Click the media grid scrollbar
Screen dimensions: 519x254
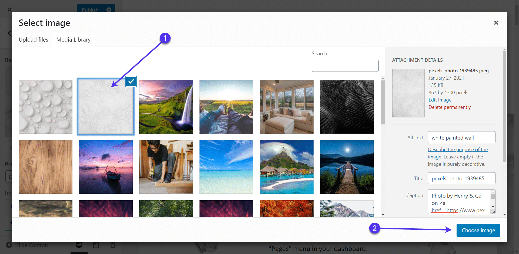click(383, 103)
